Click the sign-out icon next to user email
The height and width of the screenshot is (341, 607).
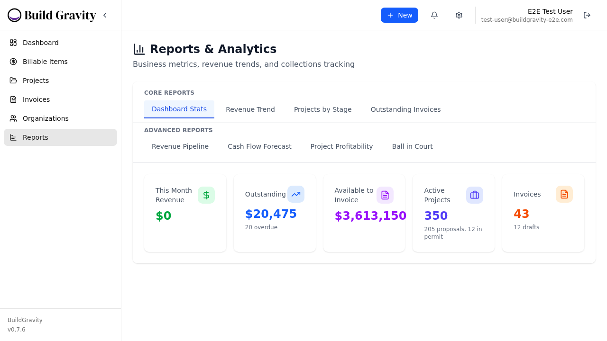[587, 15]
